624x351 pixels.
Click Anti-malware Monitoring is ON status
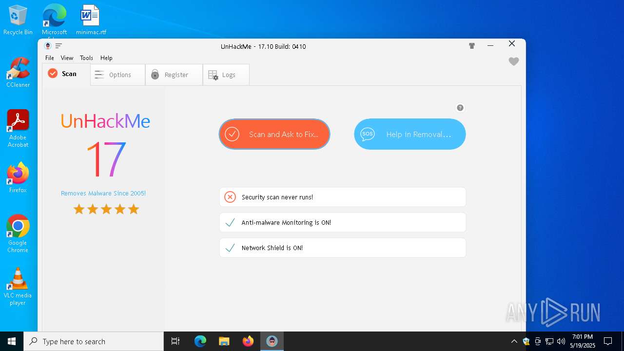pos(343,222)
